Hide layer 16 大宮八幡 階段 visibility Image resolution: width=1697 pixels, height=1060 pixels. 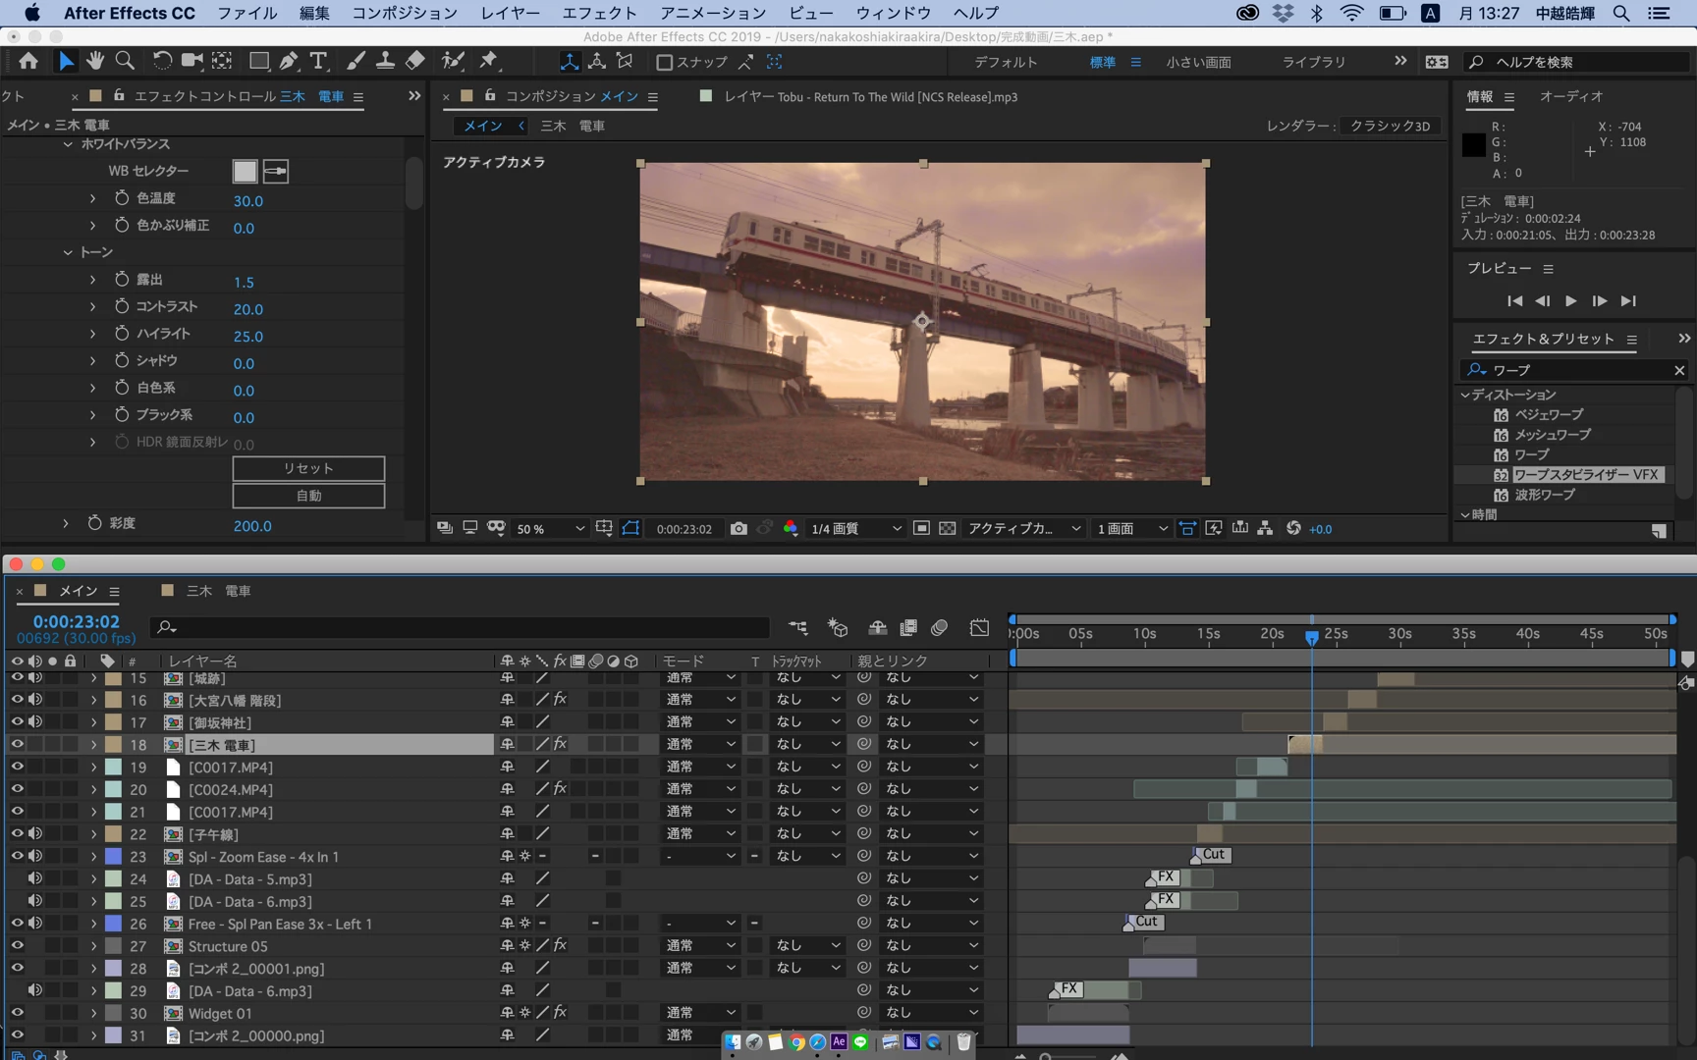coord(17,700)
